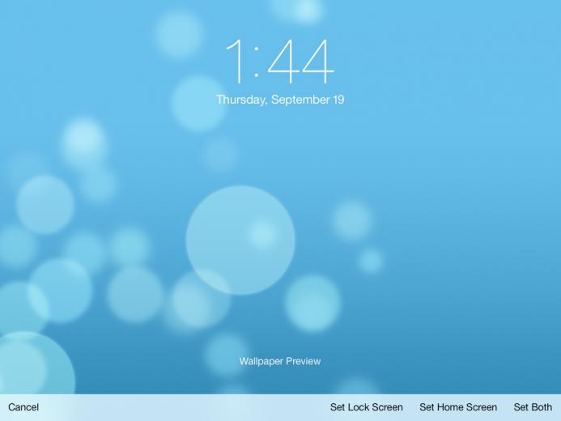Image resolution: width=561 pixels, height=421 pixels.
Task: Tap the small bright spot inside the center circle
Action: [x=261, y=235]
